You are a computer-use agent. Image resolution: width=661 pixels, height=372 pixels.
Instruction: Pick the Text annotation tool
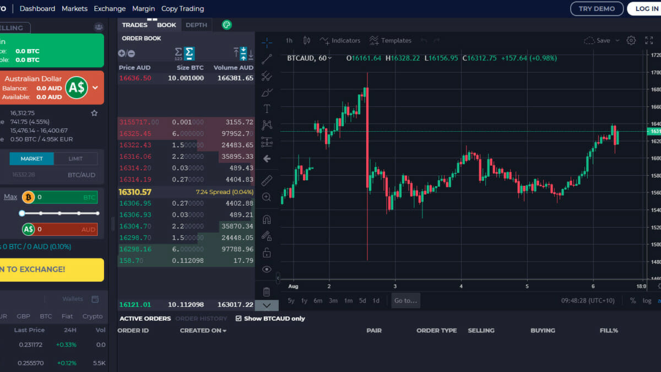[x=267, y=109]
